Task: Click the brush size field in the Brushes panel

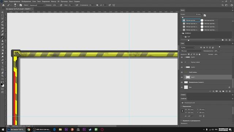Action: [199, 14]
